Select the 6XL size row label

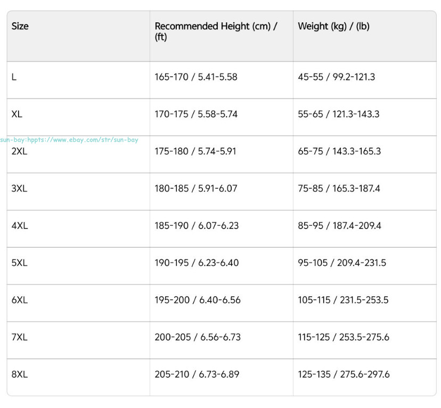point(20,300)
